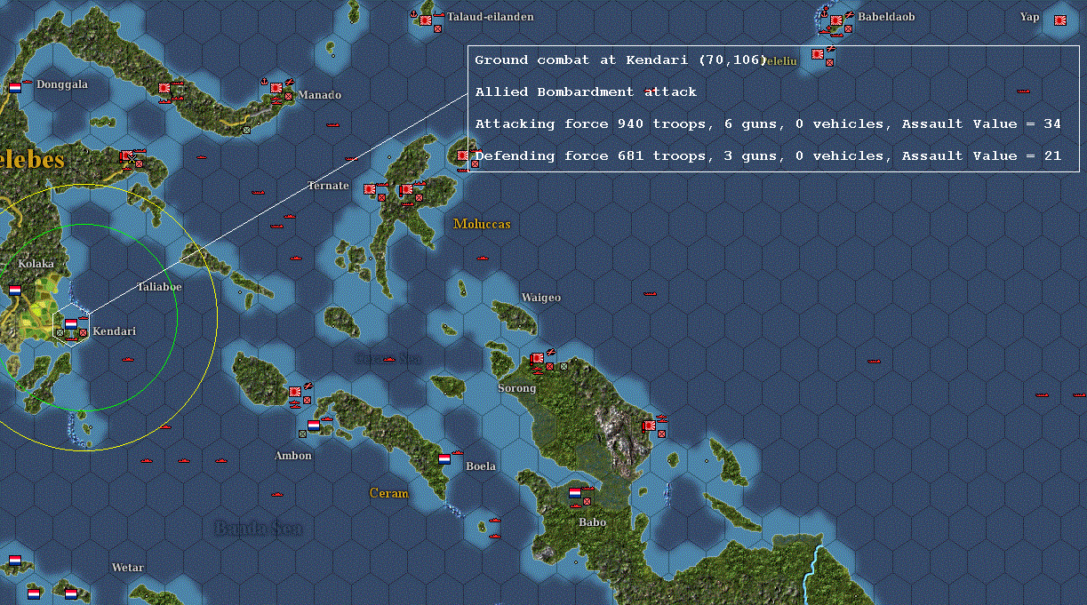Viewport: 1087px width, 605px height.
Task: Select the red unit marker at Kendari
Action: coord(83,332)
